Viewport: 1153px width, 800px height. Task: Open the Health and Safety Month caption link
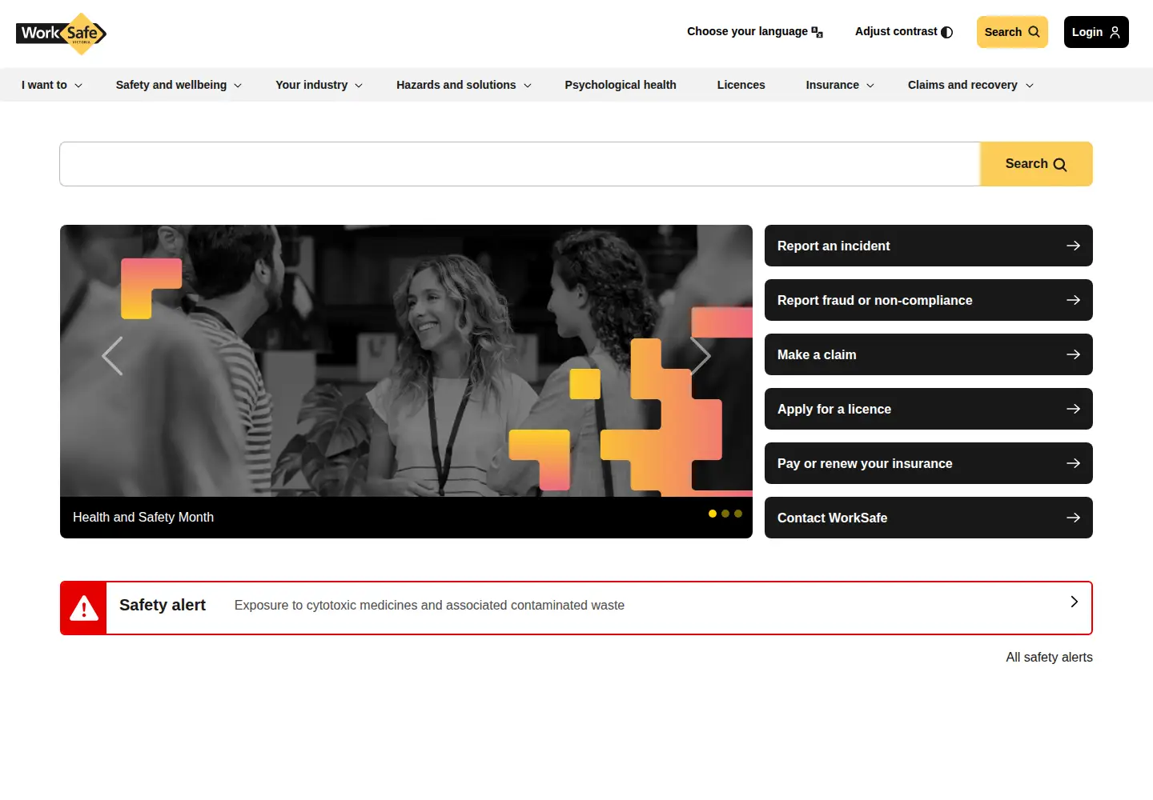(143, 517)
